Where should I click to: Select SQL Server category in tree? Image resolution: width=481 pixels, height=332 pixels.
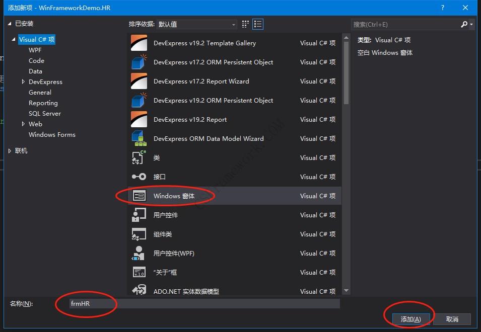click(44, 114)
